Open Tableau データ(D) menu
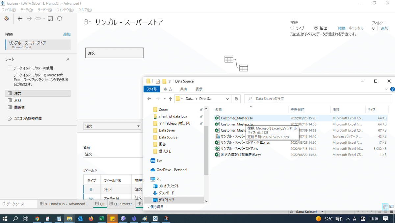Screen dimensions: 395x223 tap(27, 10)
